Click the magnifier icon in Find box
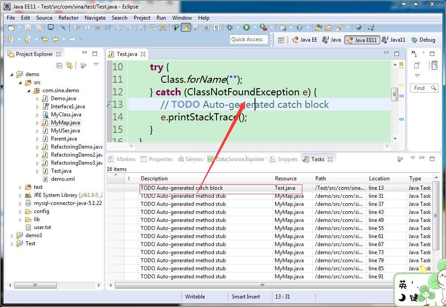This screenshot has height=307, width=446. [x=433, y=88]
